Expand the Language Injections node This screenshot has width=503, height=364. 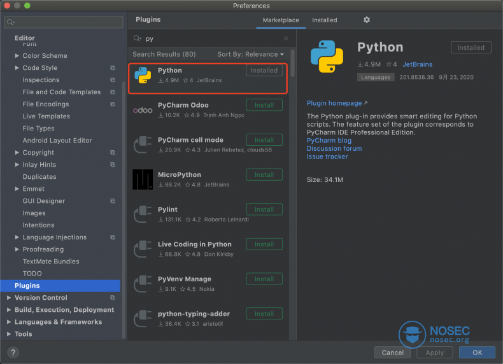17,237
